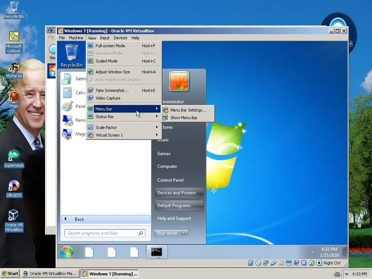The height and width of the screenshot is (279, 372).
Task: Click the Getting Started icon in Start menu
Action: pos(67,79)
